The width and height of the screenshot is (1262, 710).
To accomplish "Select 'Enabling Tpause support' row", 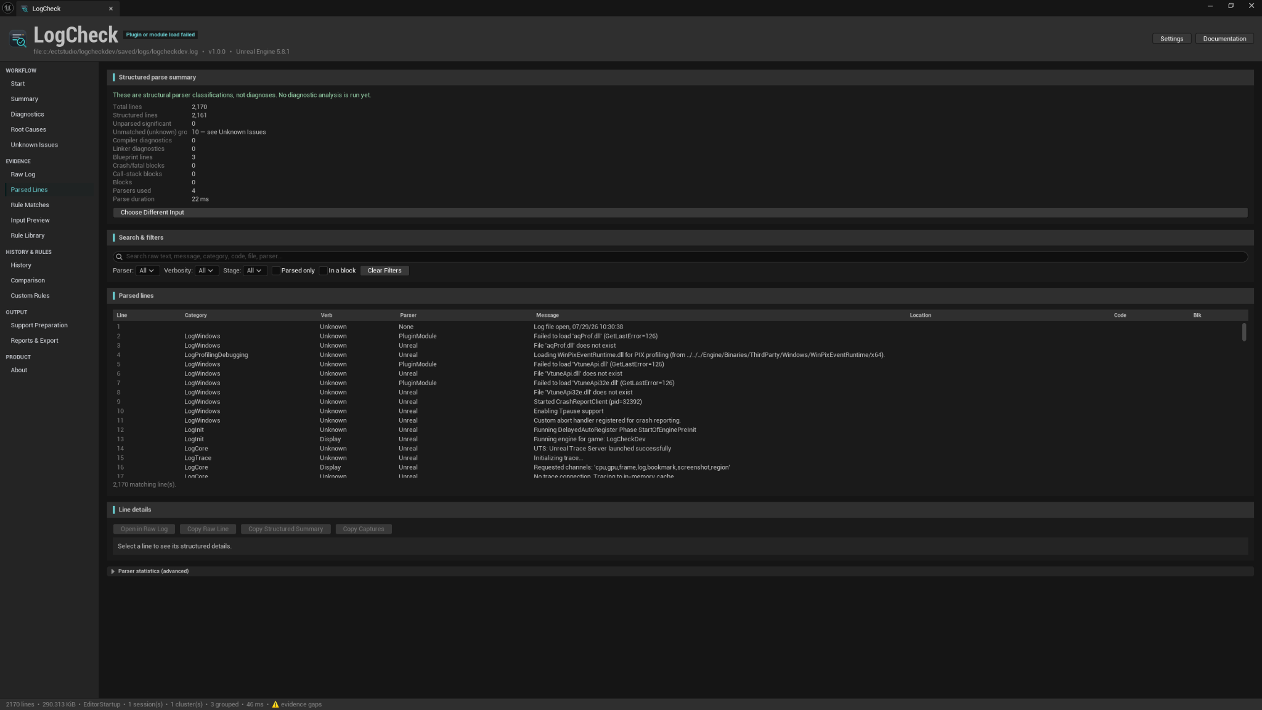I will pos(677,411).
